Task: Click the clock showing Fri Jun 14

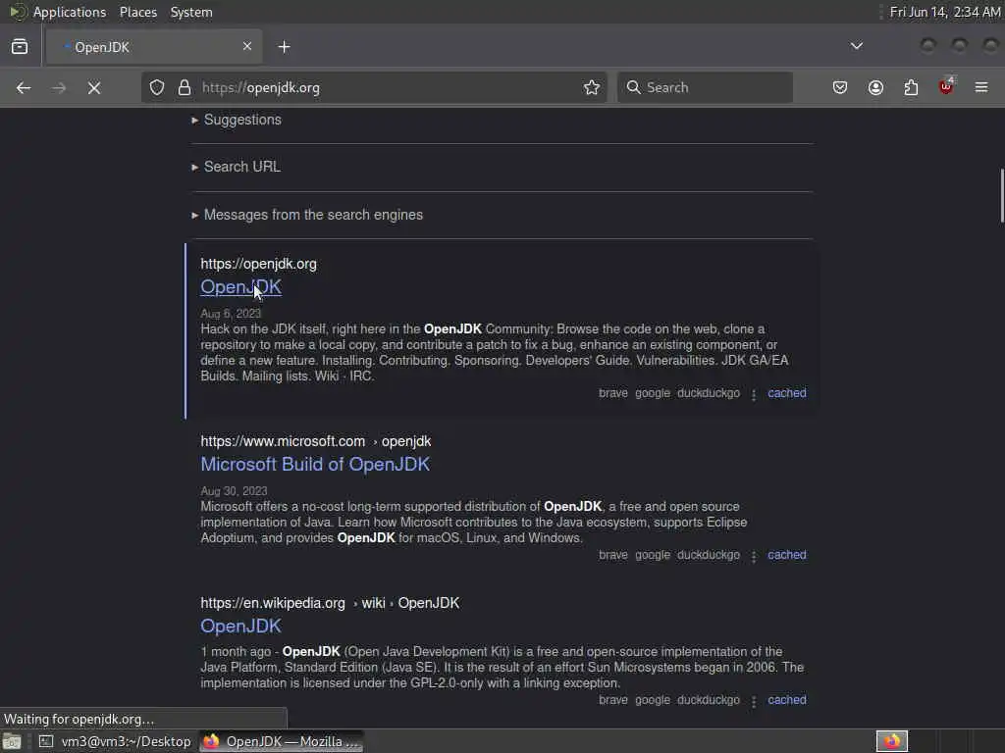Action: tap(945, 12)
